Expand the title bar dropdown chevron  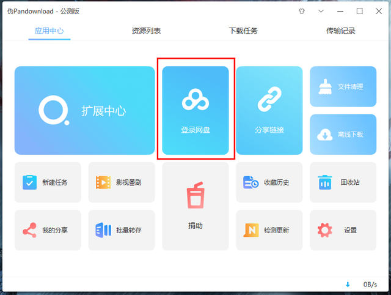point(321,11)
